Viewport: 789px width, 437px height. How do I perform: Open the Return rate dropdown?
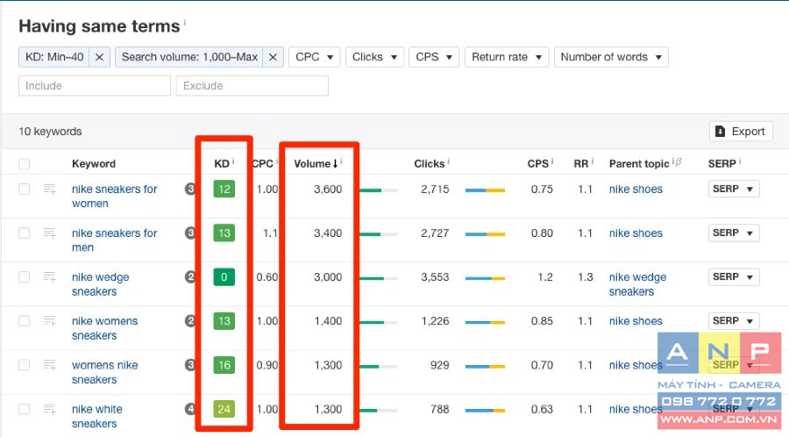pos(506,57)
